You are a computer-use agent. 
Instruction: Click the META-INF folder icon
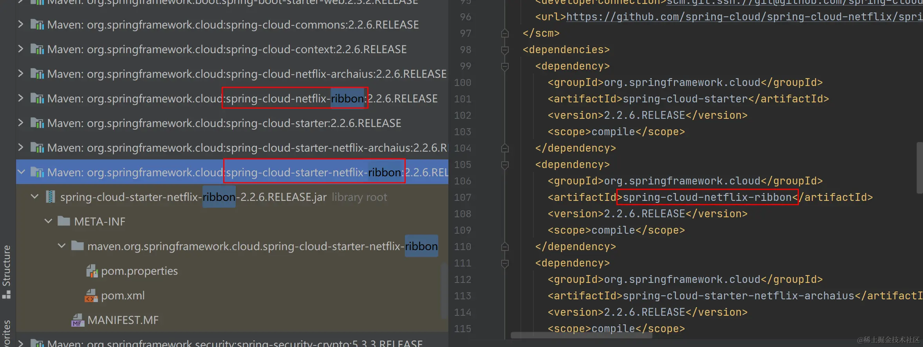click(x=64, y=221)
